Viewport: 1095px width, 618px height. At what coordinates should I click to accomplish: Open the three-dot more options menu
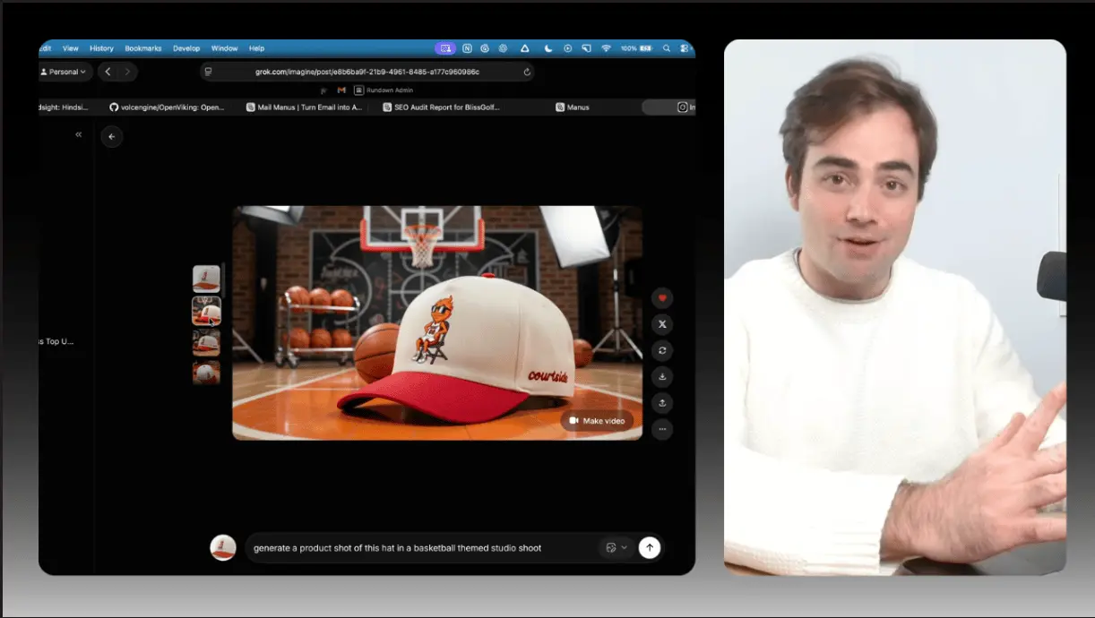pos(662,429)
